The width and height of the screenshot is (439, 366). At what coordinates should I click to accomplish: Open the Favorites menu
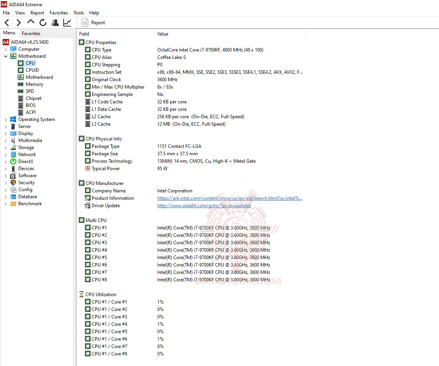(59, 12)
